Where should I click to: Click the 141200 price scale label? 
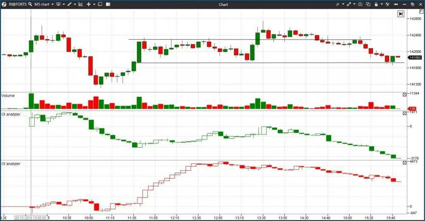[x=416, y=84]
